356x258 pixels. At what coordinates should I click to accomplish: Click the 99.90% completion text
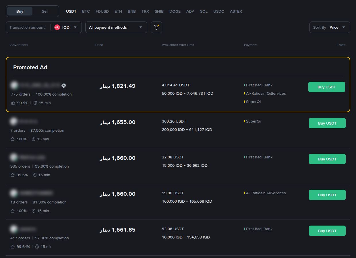pyautogui.click(x=52, y=166)
